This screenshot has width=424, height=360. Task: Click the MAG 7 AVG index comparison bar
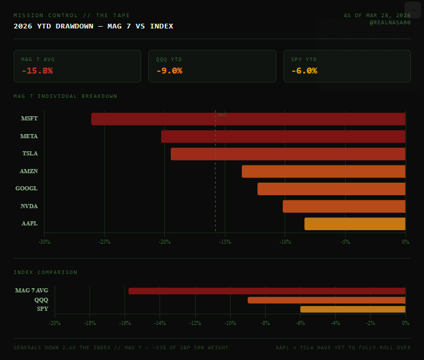(x=267, y=291)
